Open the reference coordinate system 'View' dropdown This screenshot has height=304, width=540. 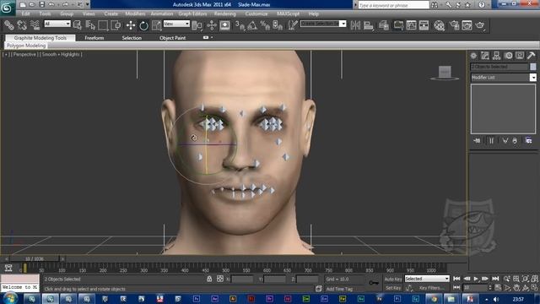[176, 24]
